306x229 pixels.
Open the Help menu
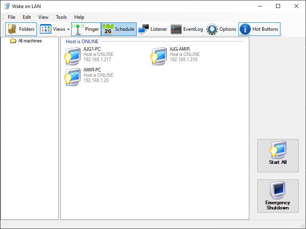(x=79, y=17)
